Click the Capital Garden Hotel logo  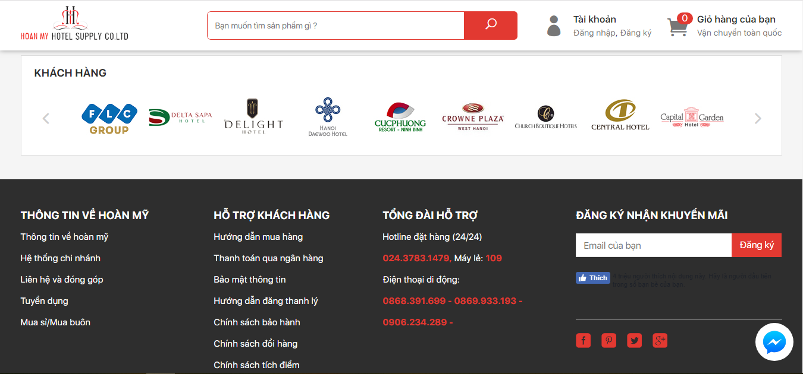pyautogui.click(x=692, y=118)
